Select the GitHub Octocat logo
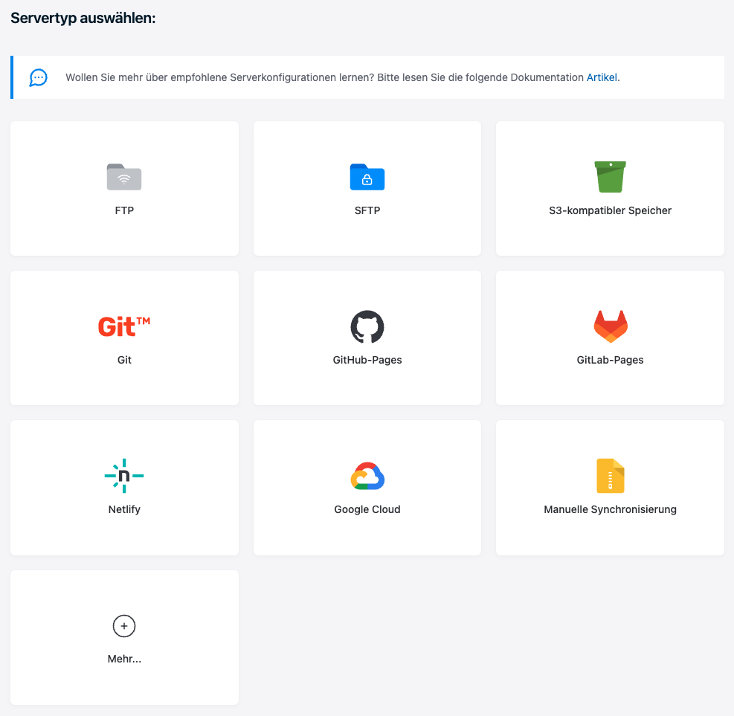Viewport: 734px width, 716px height. (x=367, y=326)
